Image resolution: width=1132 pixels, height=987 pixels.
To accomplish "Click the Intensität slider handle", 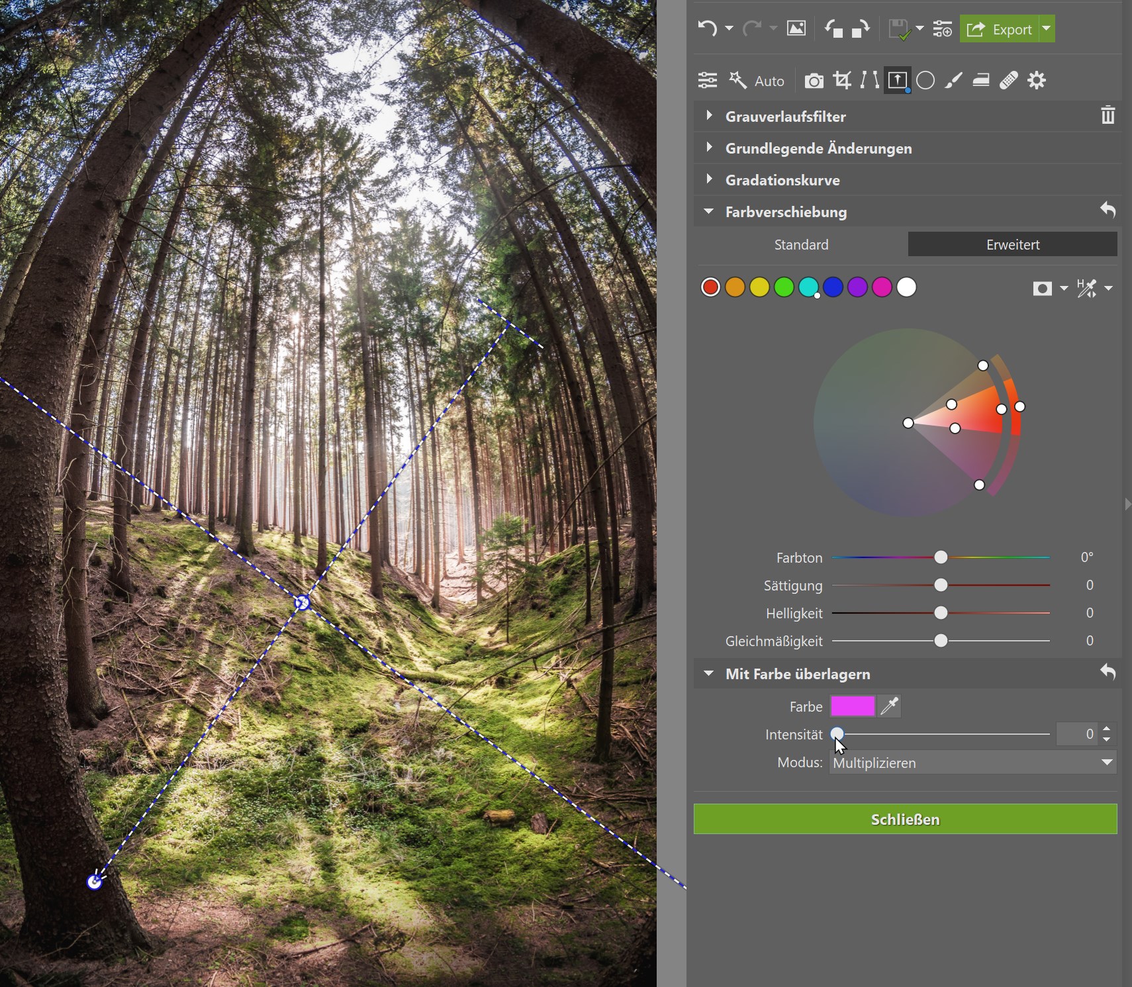I will pyautogui.click(x=837, y=733).
